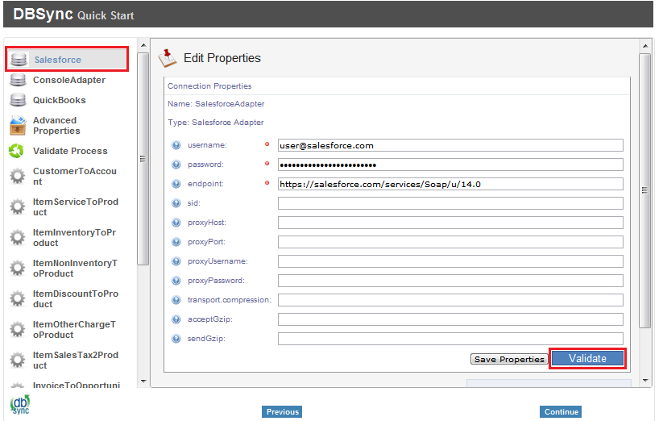Click the Salesforce database icon in sidebar
Viewport: 663px width, 421px height.
coord(19,60)
